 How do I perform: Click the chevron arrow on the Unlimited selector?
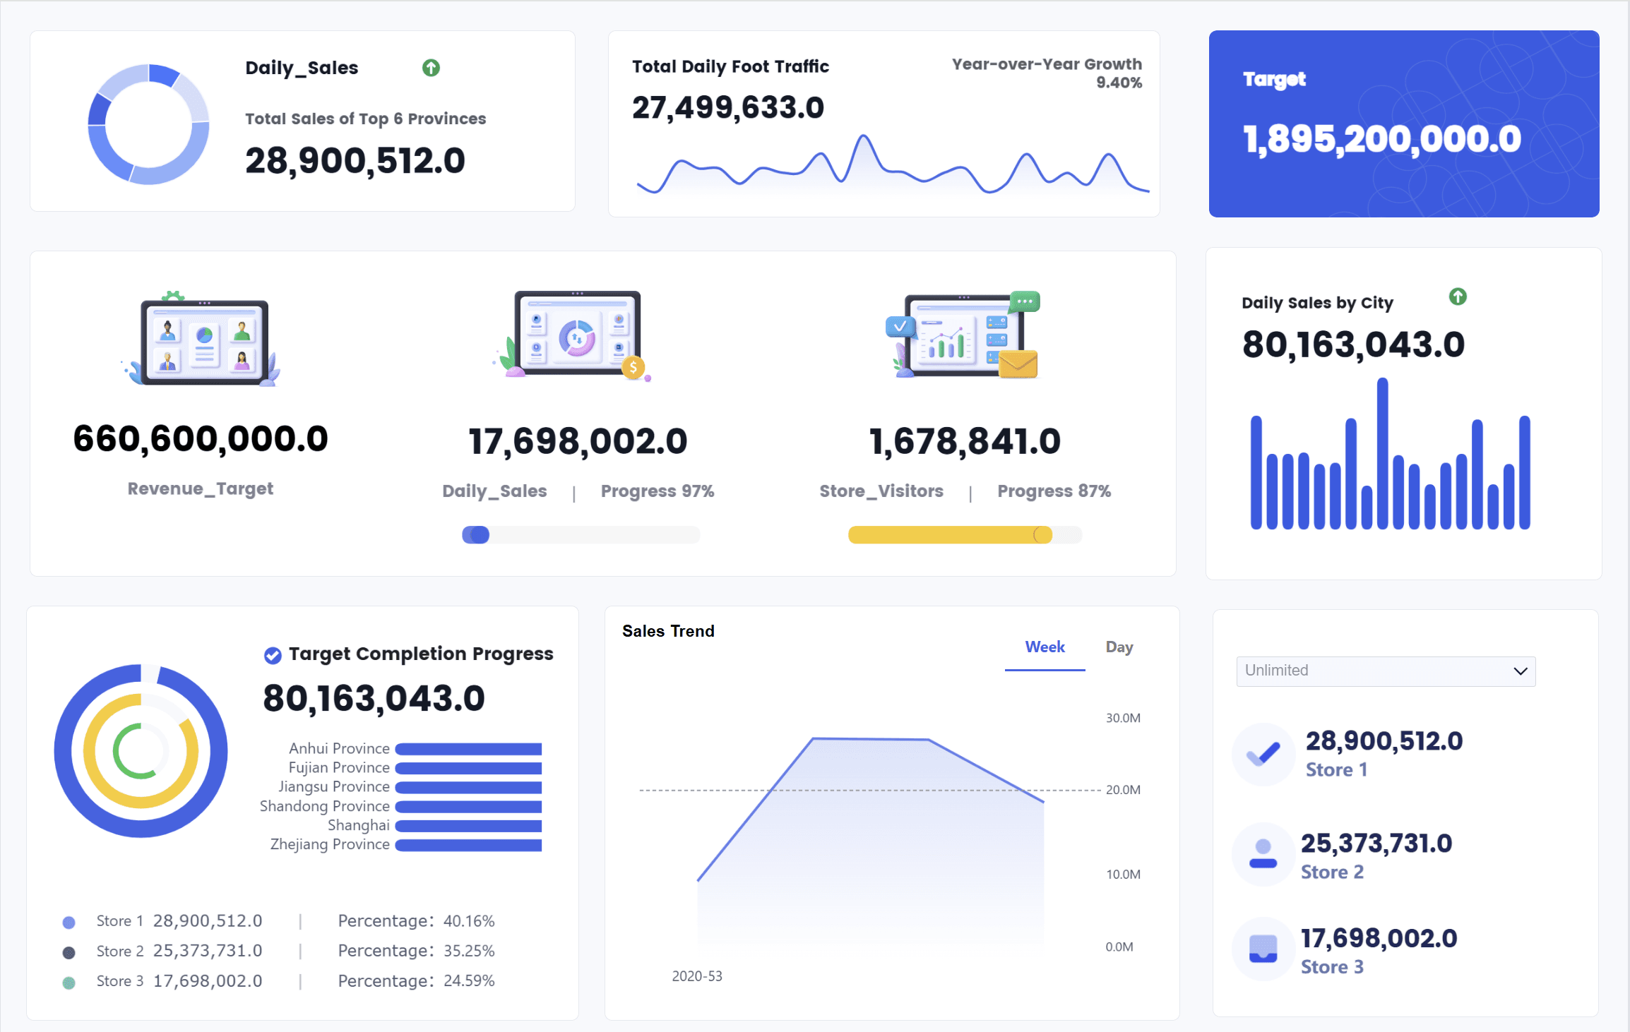pyautogui.click(x=1521, y=671)
